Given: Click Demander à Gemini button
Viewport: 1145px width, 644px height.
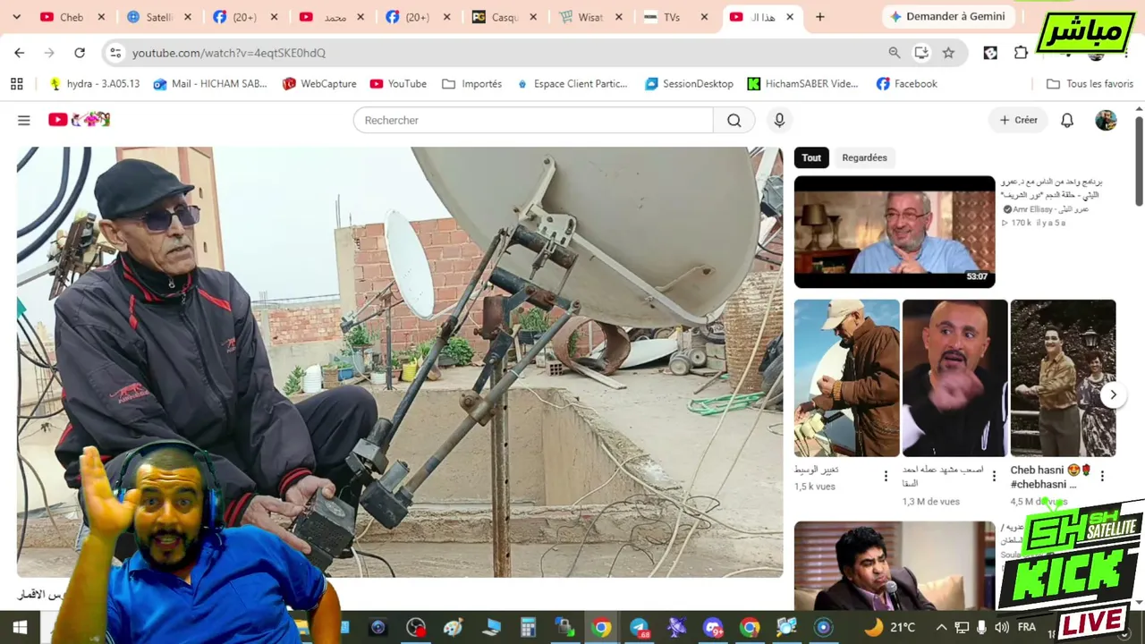Looking at the screenshot, I should [x=947, y=17].
